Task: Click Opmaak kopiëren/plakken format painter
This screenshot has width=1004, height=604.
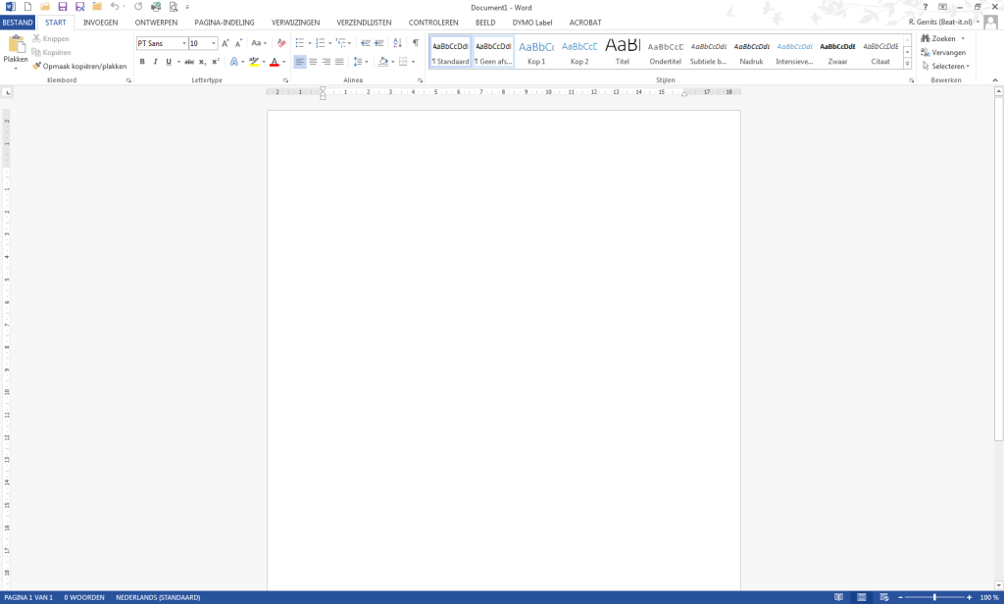Action: [x=79, y=66]
